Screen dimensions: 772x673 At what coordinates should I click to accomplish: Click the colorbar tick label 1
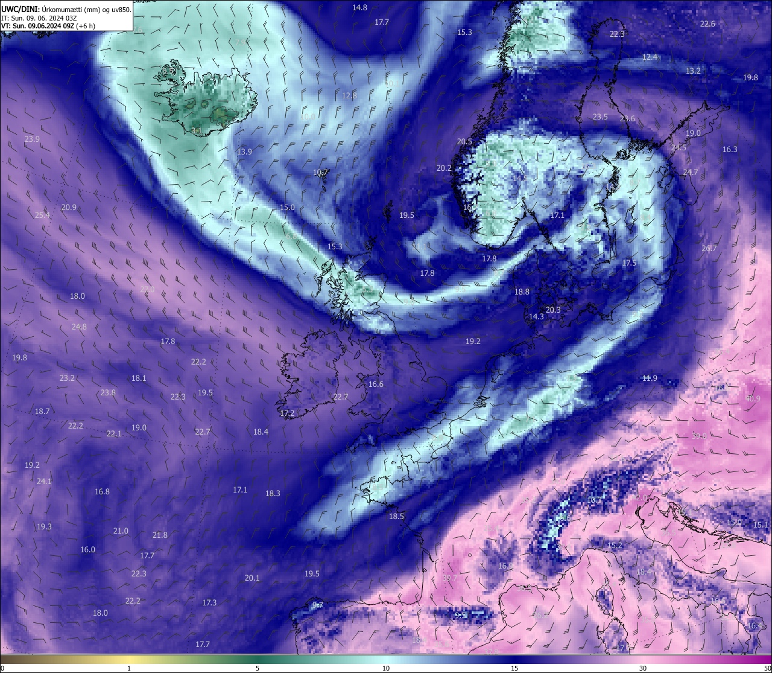click(129, 668)
